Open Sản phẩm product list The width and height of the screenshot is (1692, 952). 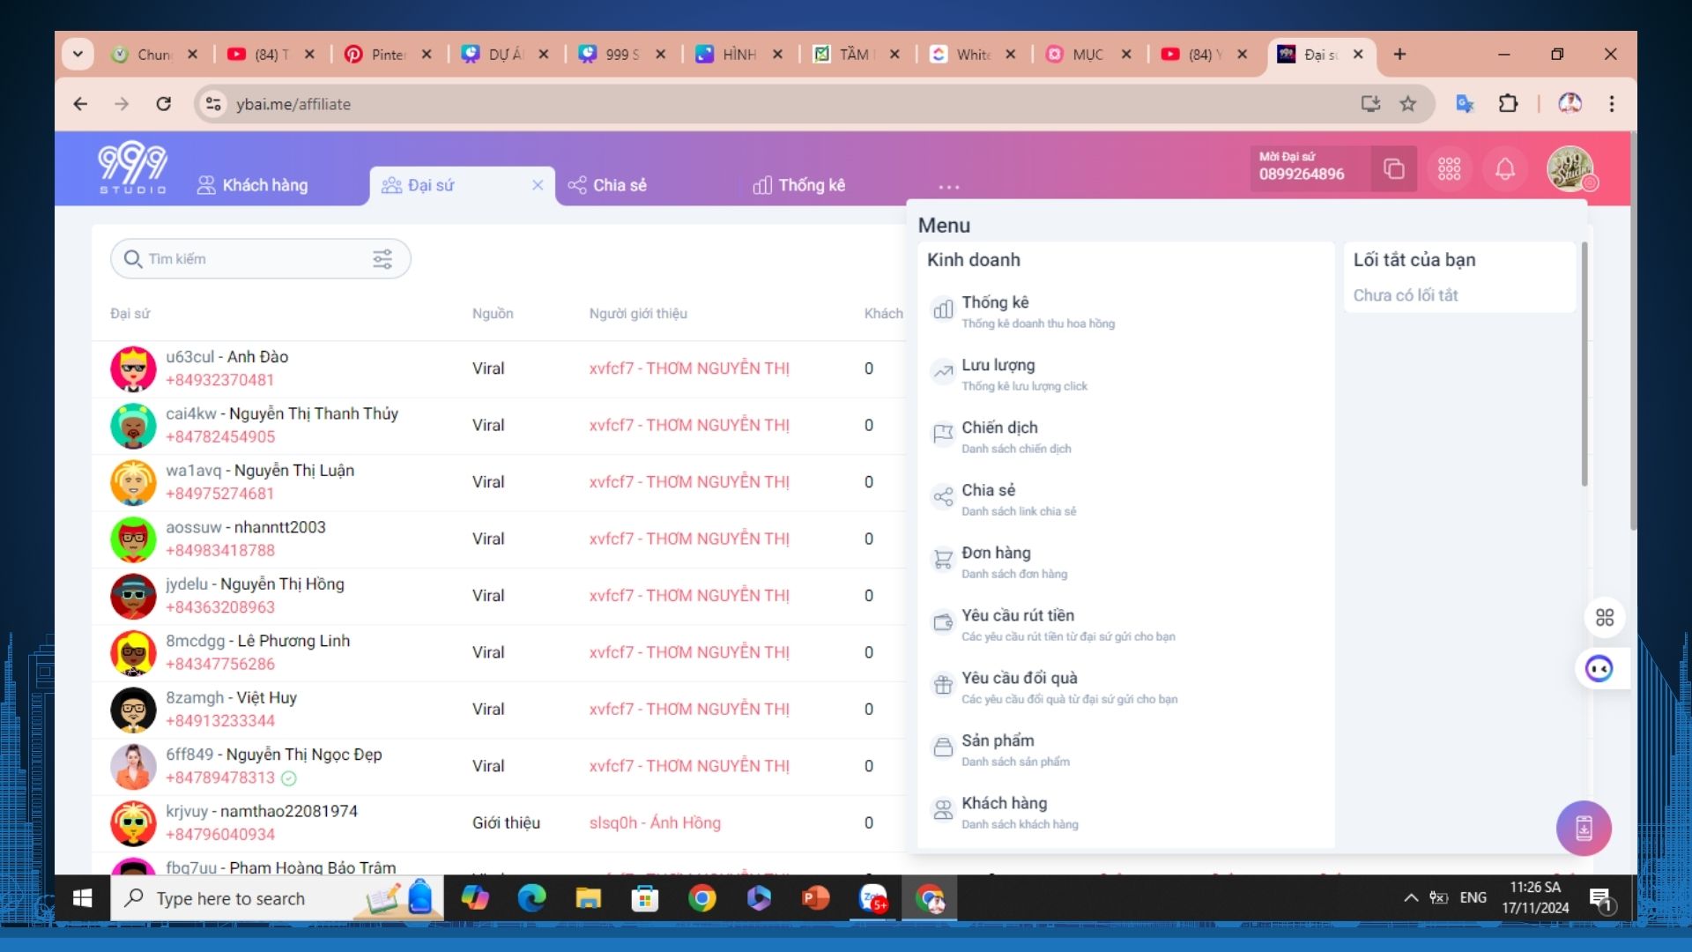coord(1001,749)
